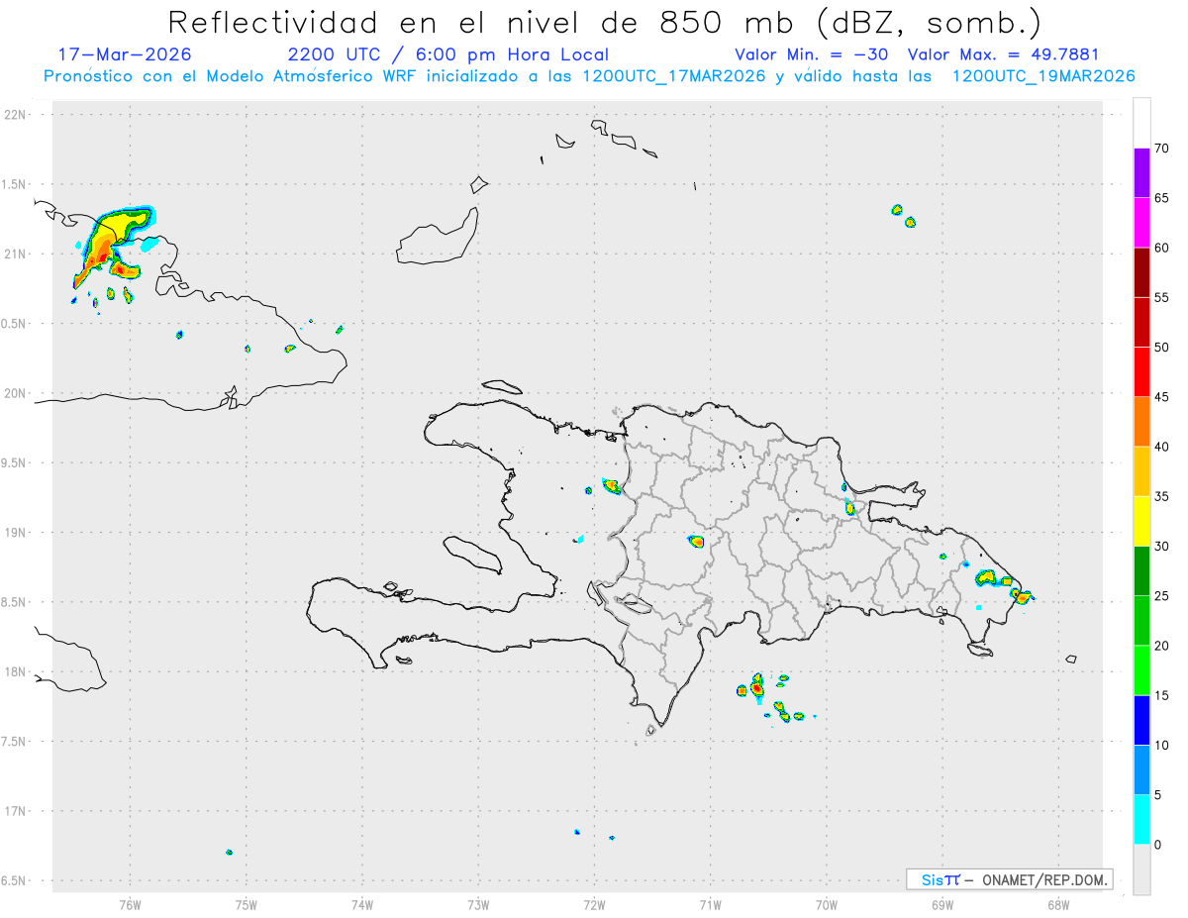
Task: Click the purple 65-70 dBZ color band
Action: point(1141,173)
